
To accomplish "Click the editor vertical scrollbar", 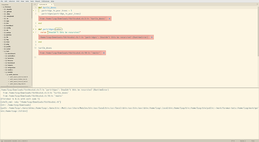I will [258, 32].
